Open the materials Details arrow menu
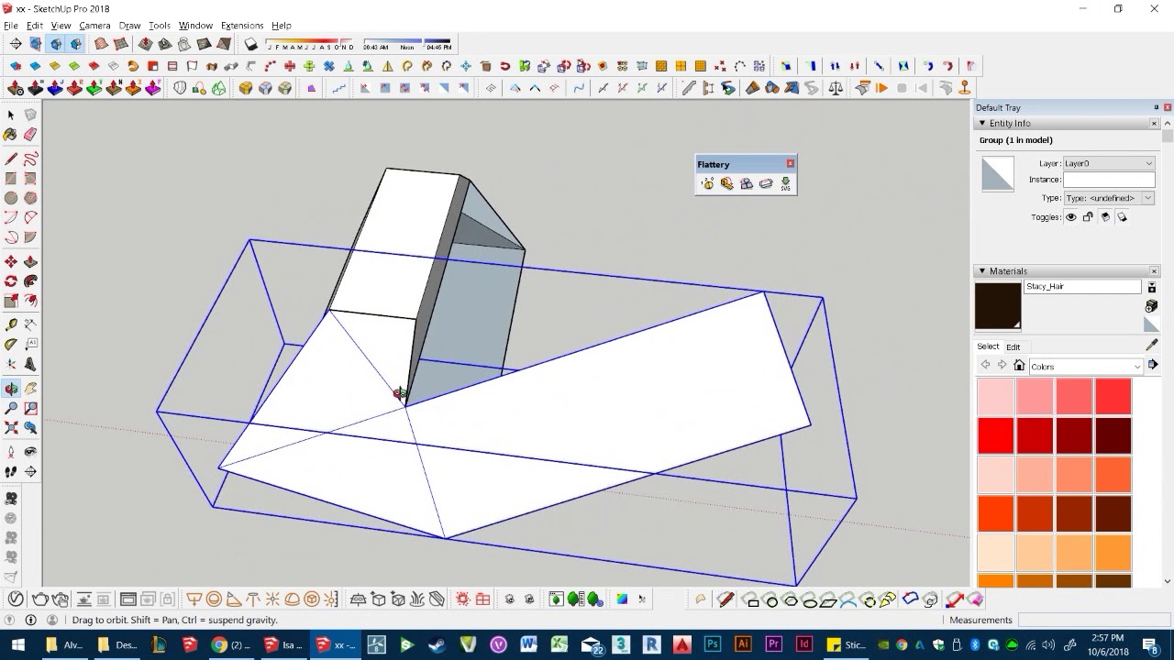 (x=1154, y=366)
